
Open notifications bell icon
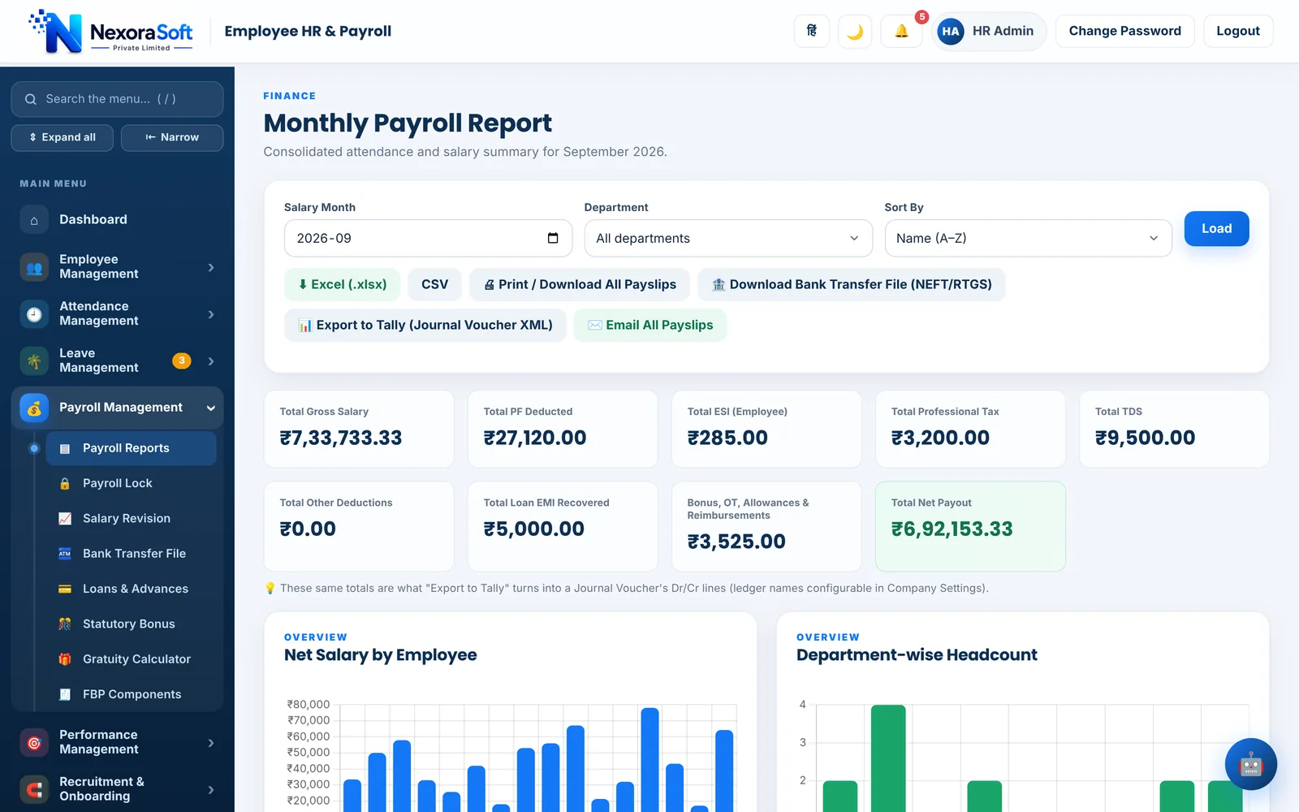(901, 31)
